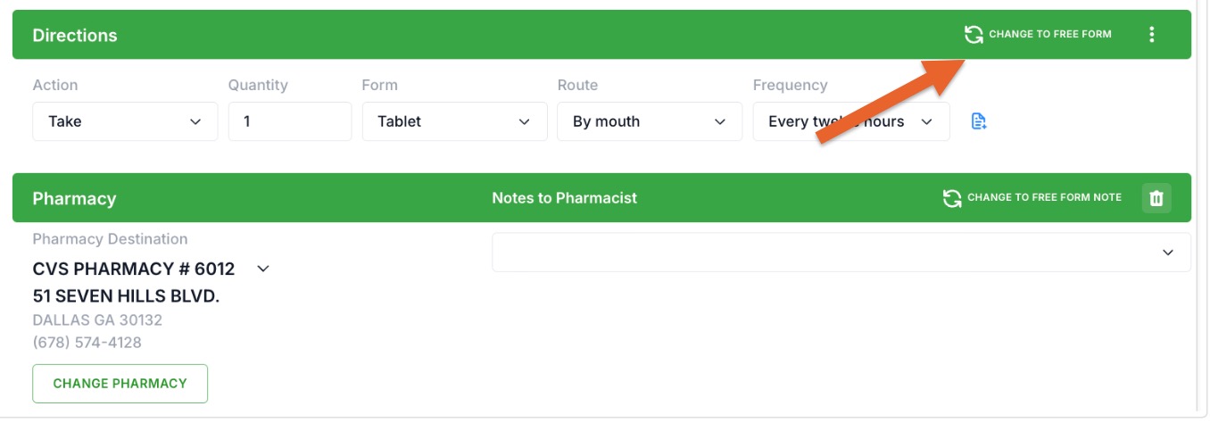Click the Directions section header
Screen dimensions: 1210x423
point(75,36)
